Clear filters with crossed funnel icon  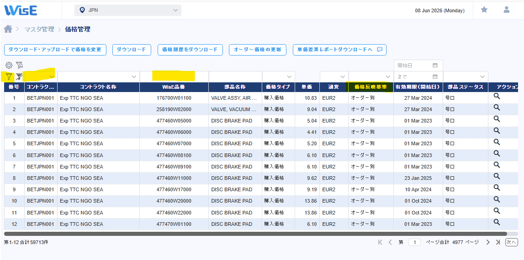[19, 76]
